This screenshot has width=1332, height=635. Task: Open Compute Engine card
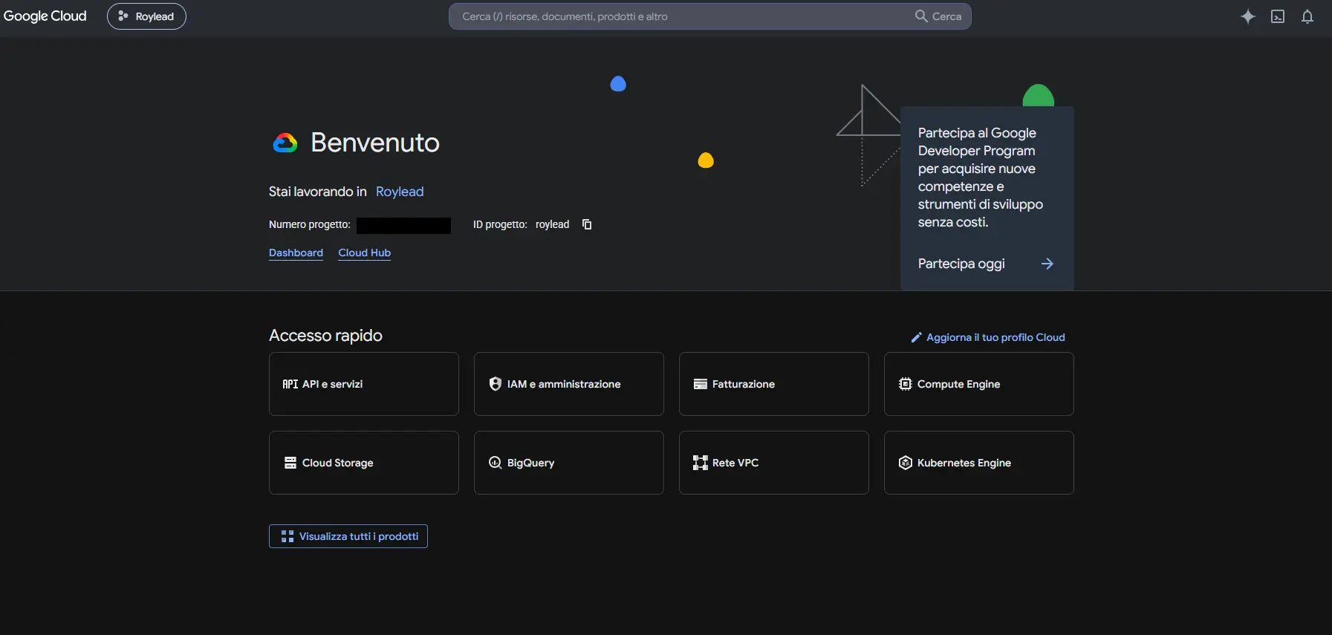[979, 384]
